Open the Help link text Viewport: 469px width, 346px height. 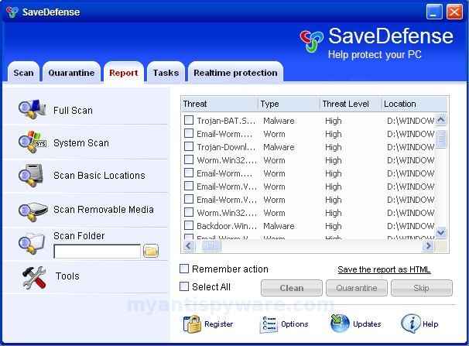430,324
